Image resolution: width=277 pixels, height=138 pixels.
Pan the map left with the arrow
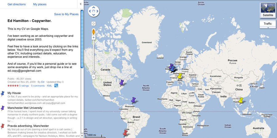[90, 11]
